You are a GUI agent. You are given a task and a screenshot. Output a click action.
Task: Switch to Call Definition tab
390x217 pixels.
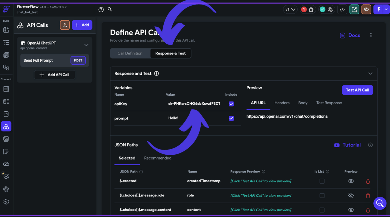(x=130, y=53)
